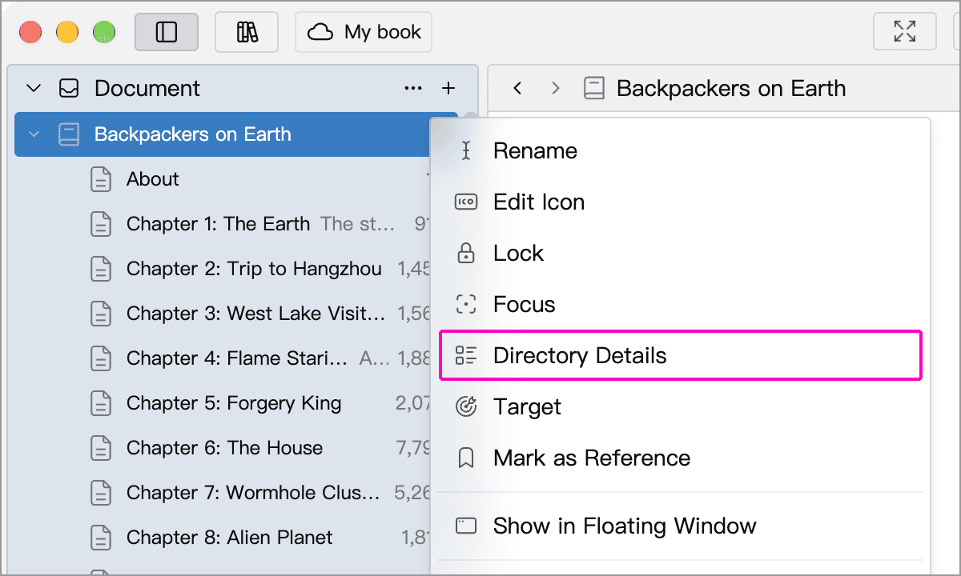Click the Chapter 1 page icon
Screen dimensions: 961x576
point(100,224)
